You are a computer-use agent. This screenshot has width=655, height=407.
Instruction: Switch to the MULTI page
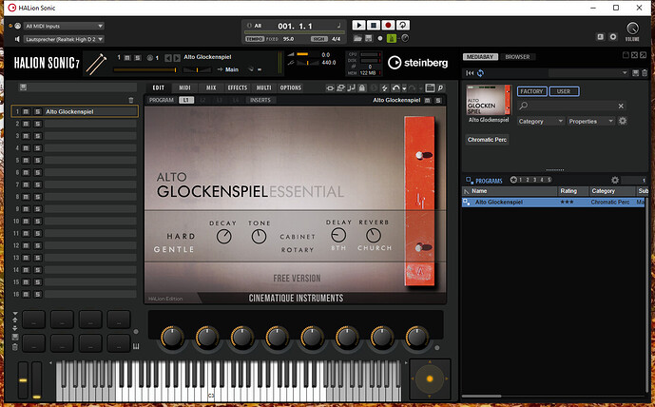tap(263, 87)
